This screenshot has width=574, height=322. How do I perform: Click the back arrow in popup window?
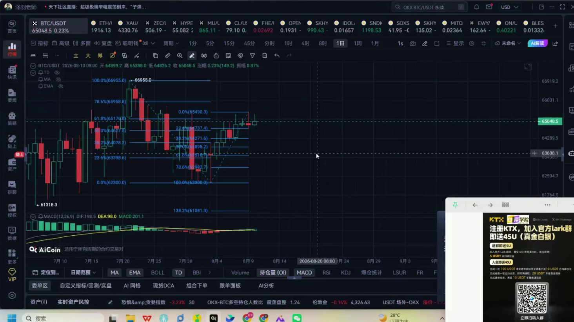[x=475, y=205]
